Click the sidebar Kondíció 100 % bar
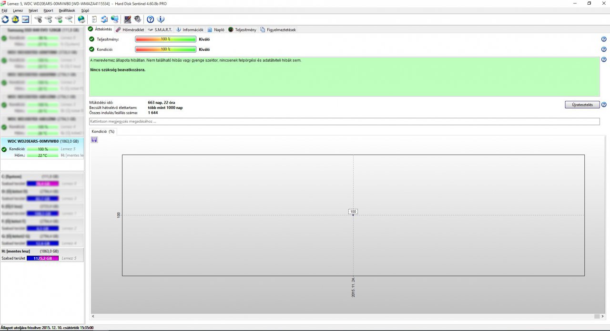 coord(42,149)
